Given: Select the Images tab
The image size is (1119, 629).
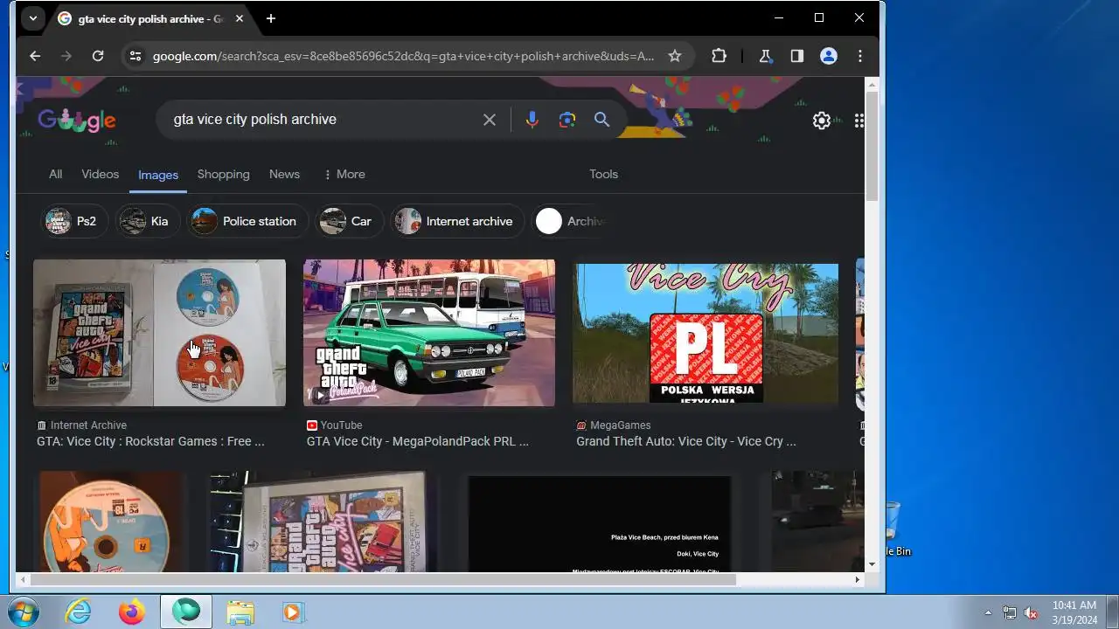Looking at the screenshot, I should [x=158, y=175].
